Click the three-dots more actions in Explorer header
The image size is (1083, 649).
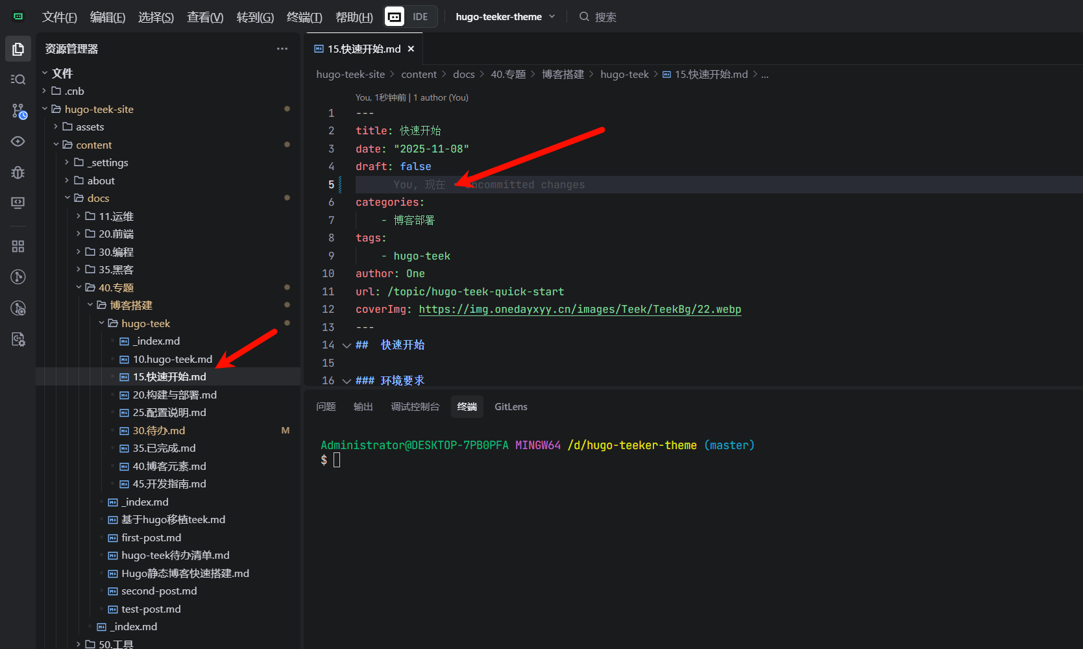coord(282,49)
